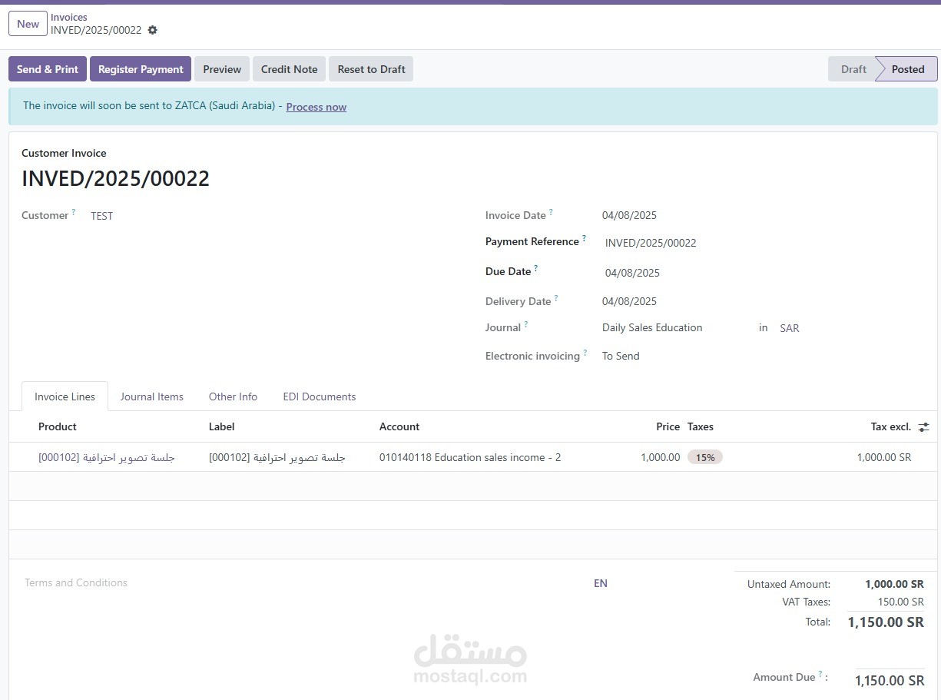941x700 pixels.
Task: Click the New button
Action: [28, 24]
